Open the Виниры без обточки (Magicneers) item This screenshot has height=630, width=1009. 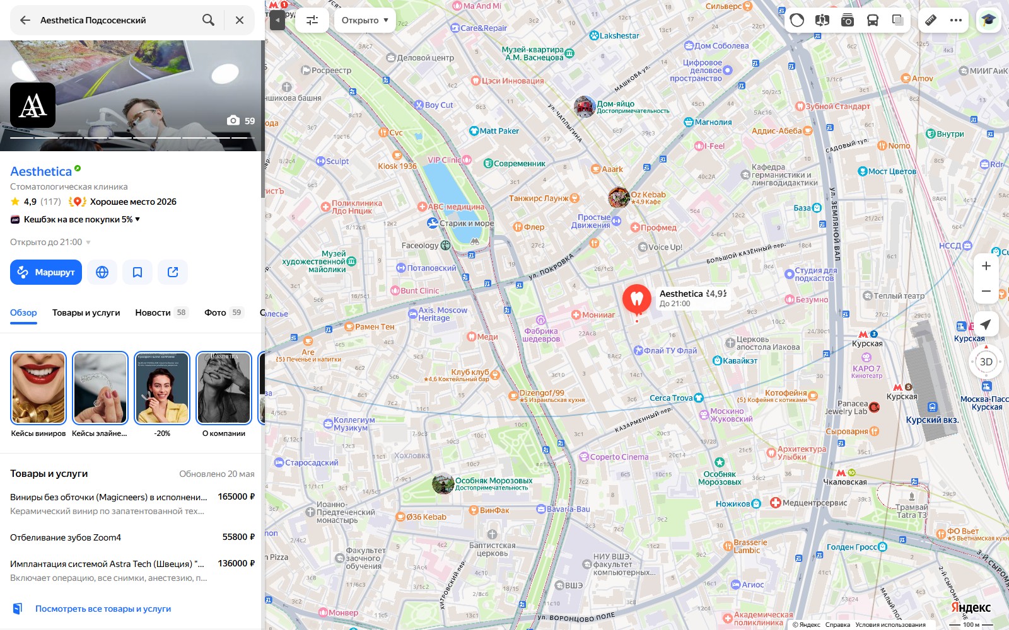[132, 504]
